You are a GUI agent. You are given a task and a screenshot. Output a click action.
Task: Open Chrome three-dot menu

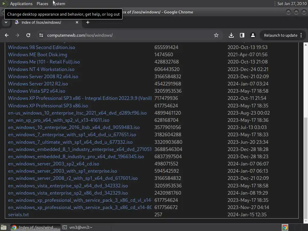pos(301,35)
